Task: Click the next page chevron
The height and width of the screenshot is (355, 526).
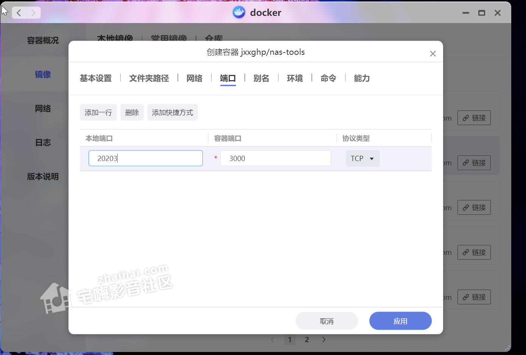Action: (324, 339)
